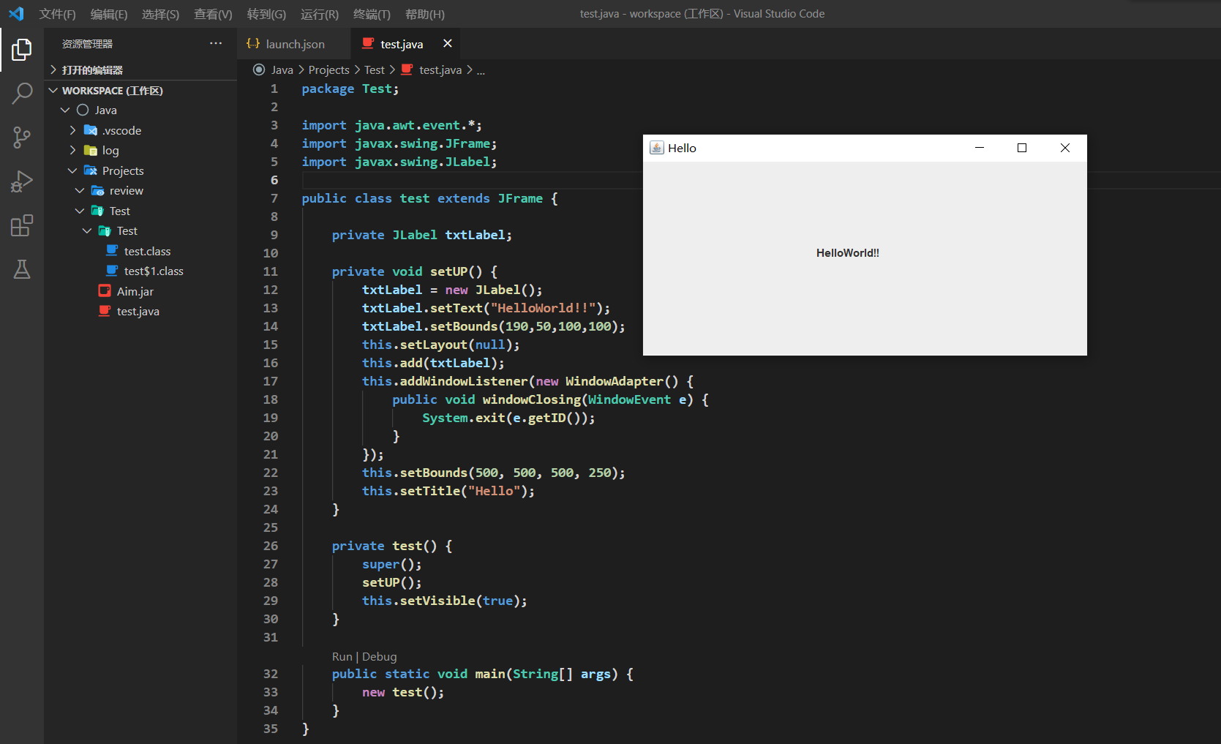This screenshot has width=1221, height=744.
Task: Open the Source Control view
Action: [22, 138]
